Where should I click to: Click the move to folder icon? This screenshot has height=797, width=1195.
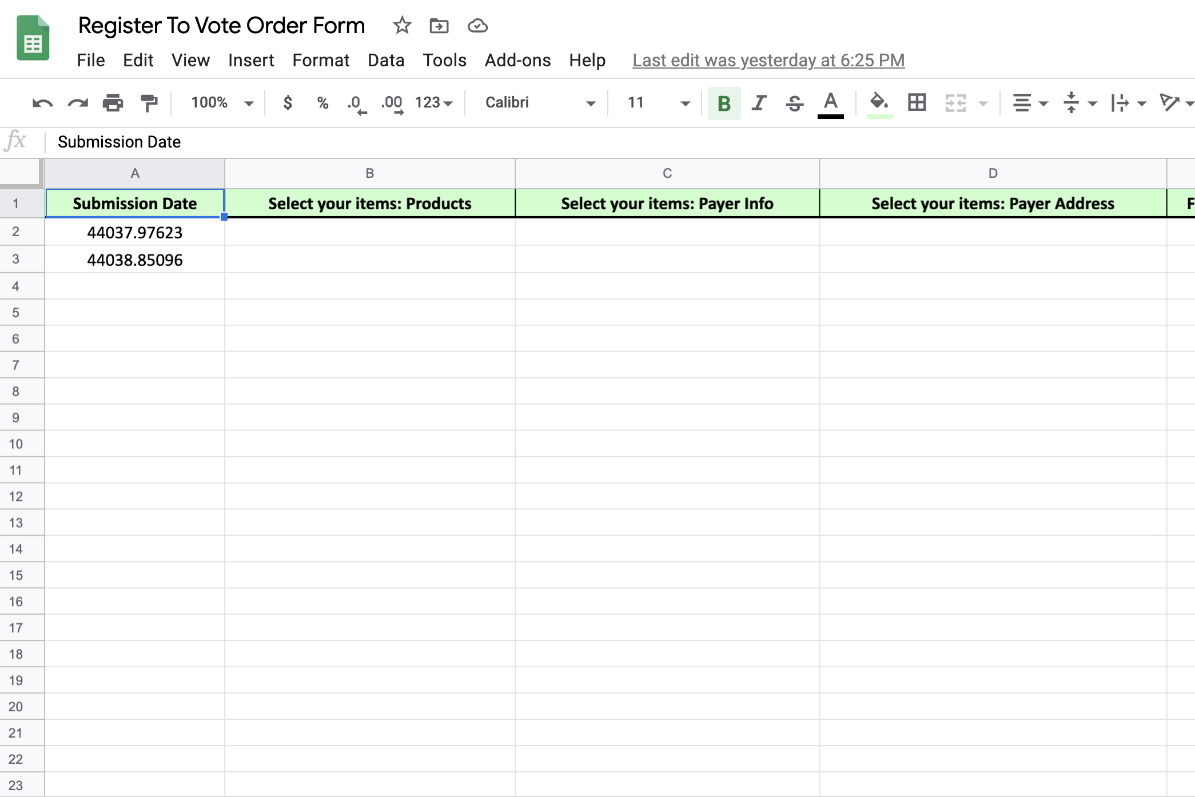(439, 26)
